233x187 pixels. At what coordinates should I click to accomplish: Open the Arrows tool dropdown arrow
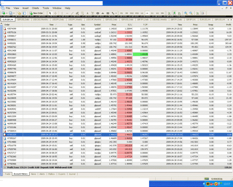116,13
